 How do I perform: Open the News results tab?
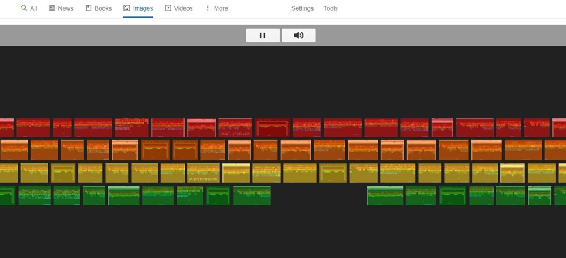[x=61, y=8]
